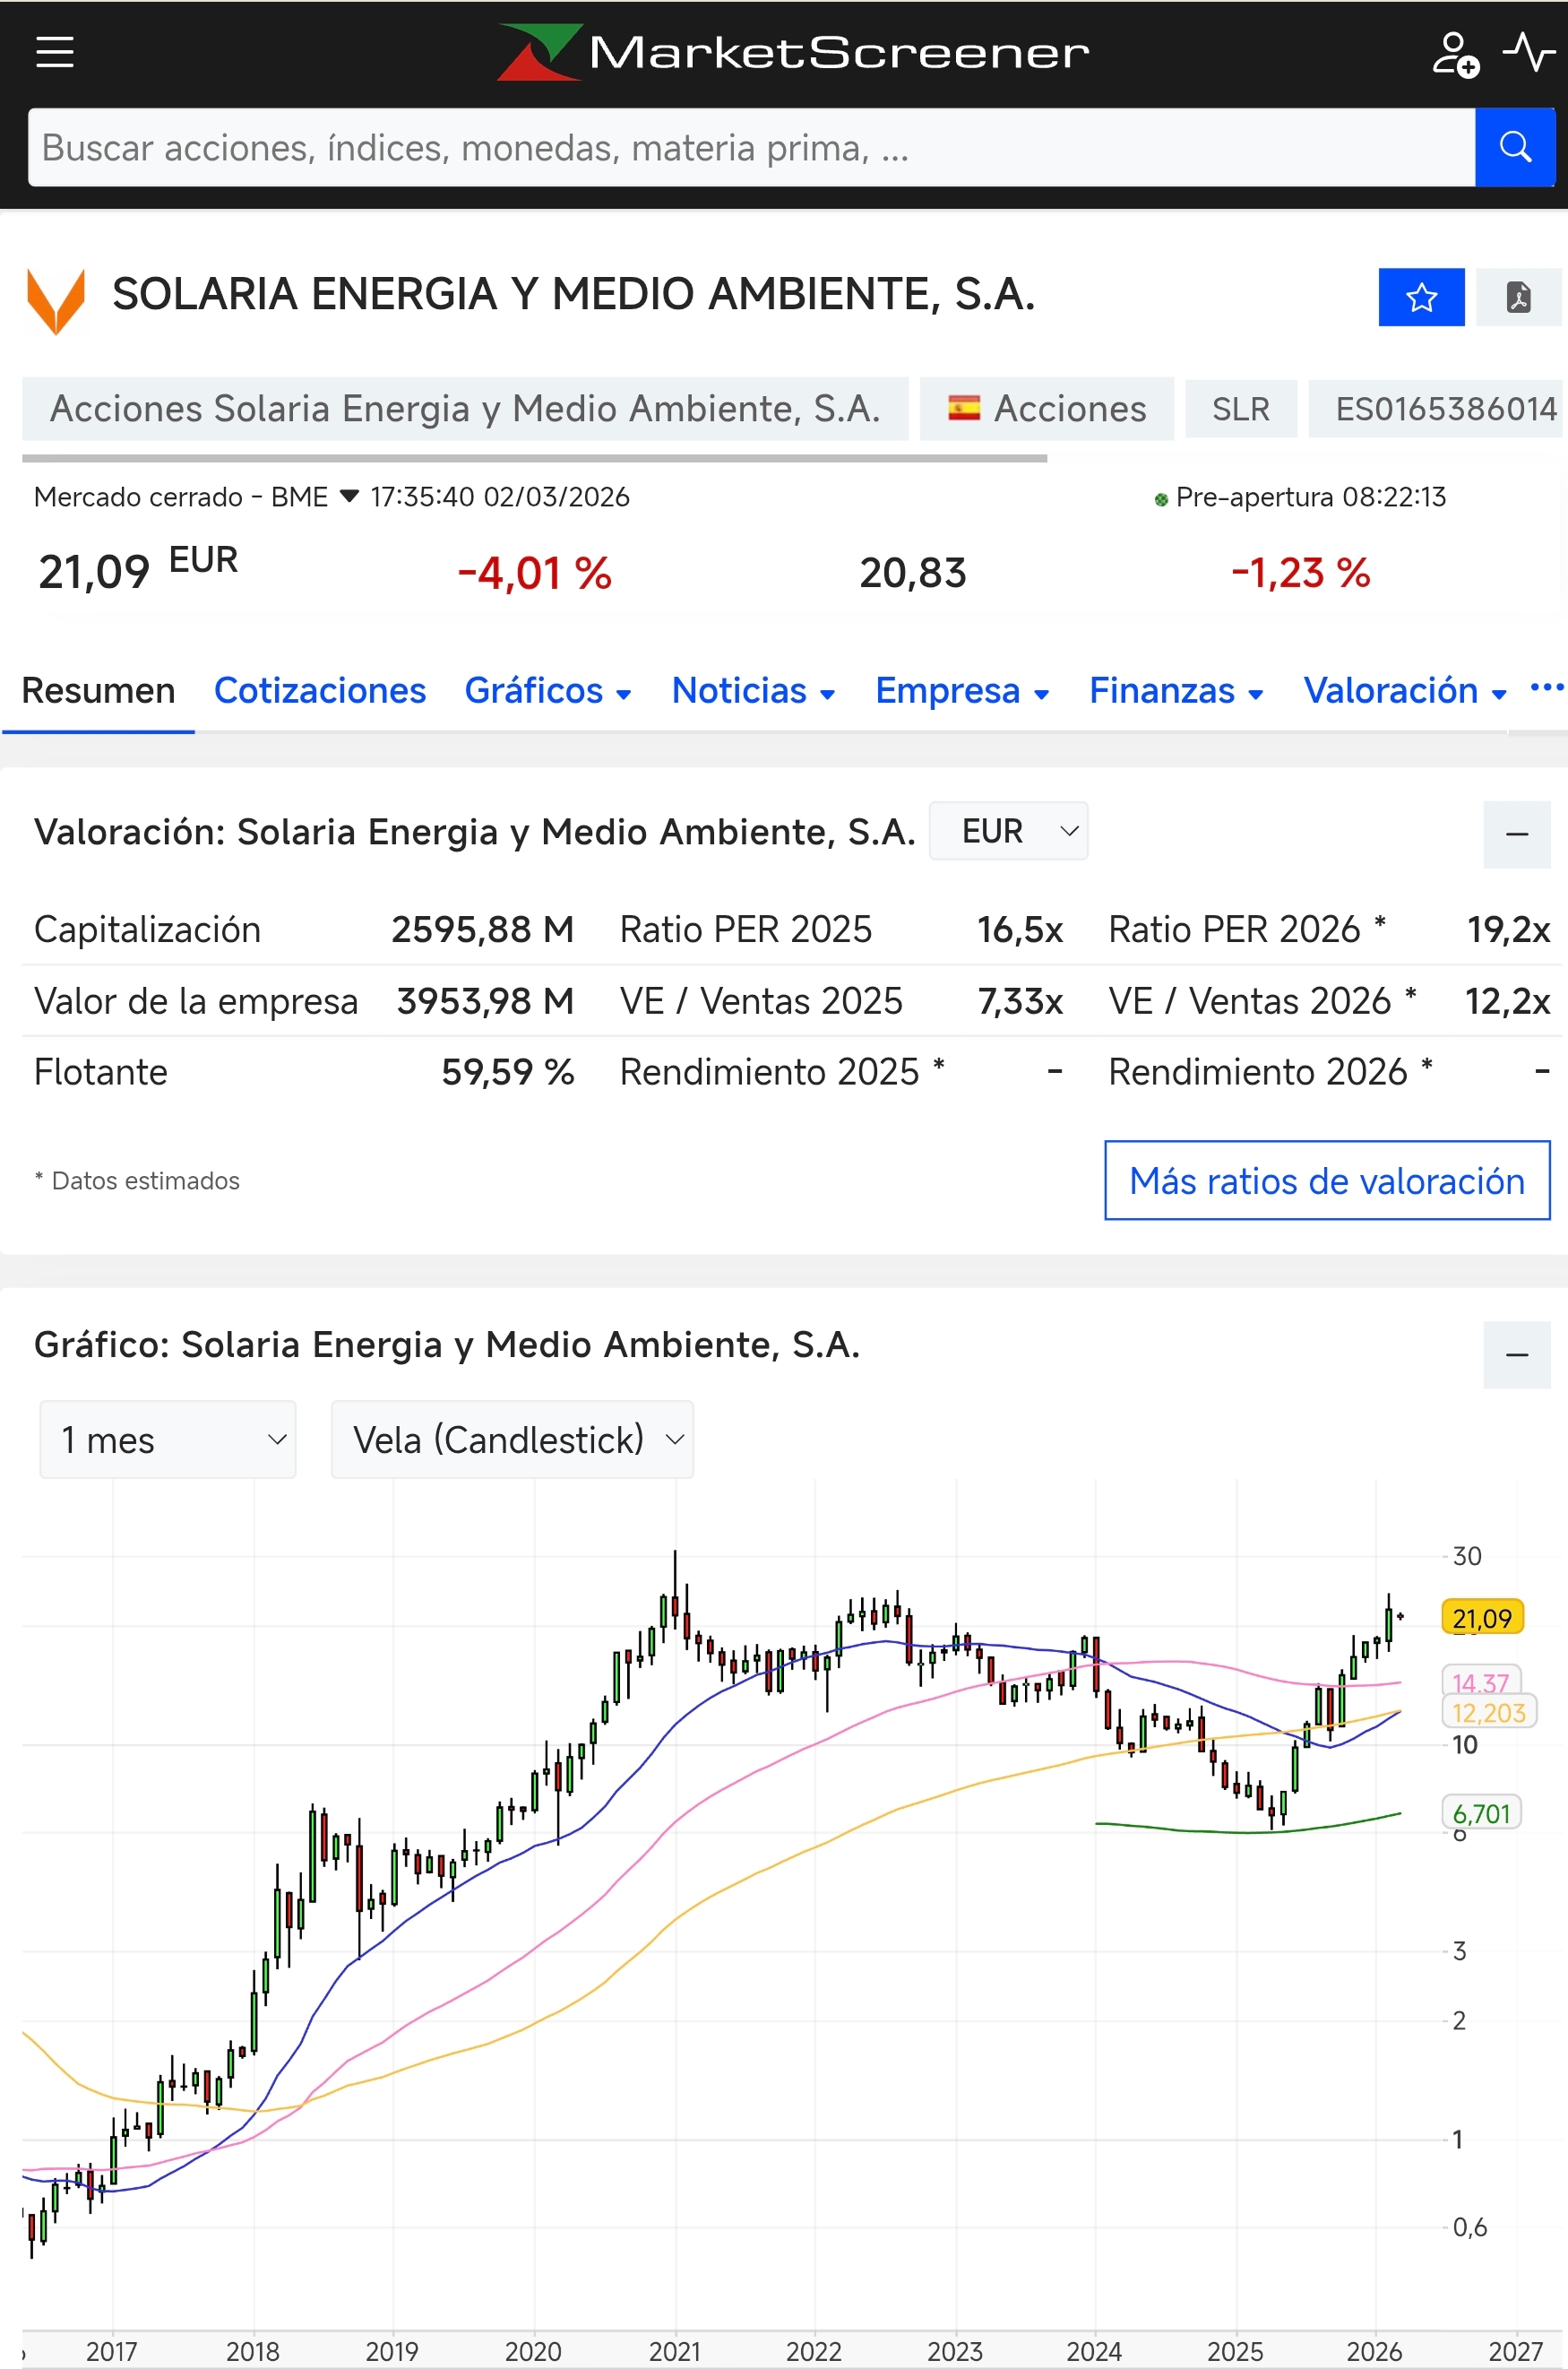Select the Acciones Spain tag

[x=1047, y=408]
